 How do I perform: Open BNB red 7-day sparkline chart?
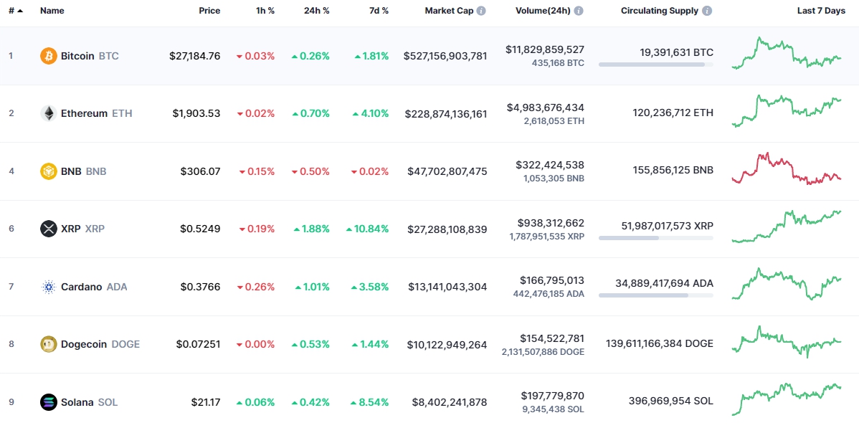[x=786, y=168]
